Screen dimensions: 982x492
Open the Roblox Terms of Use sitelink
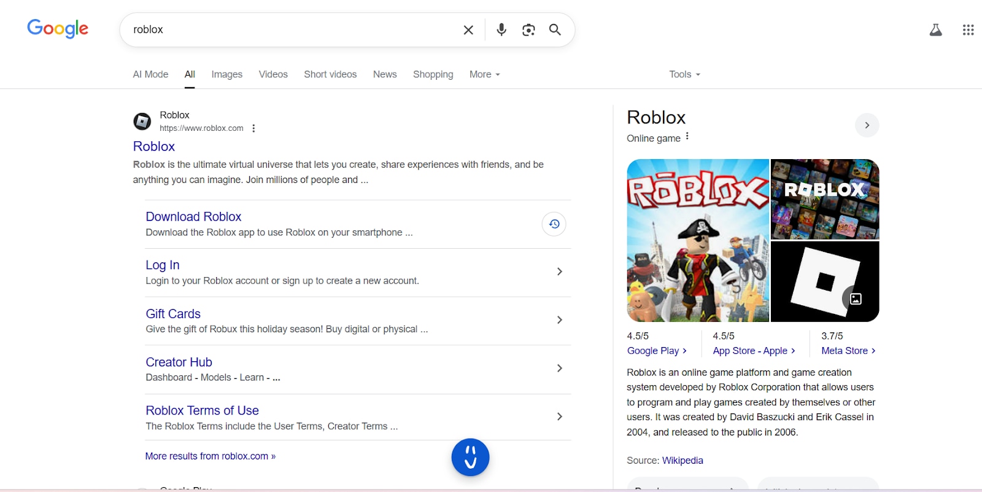202,410
